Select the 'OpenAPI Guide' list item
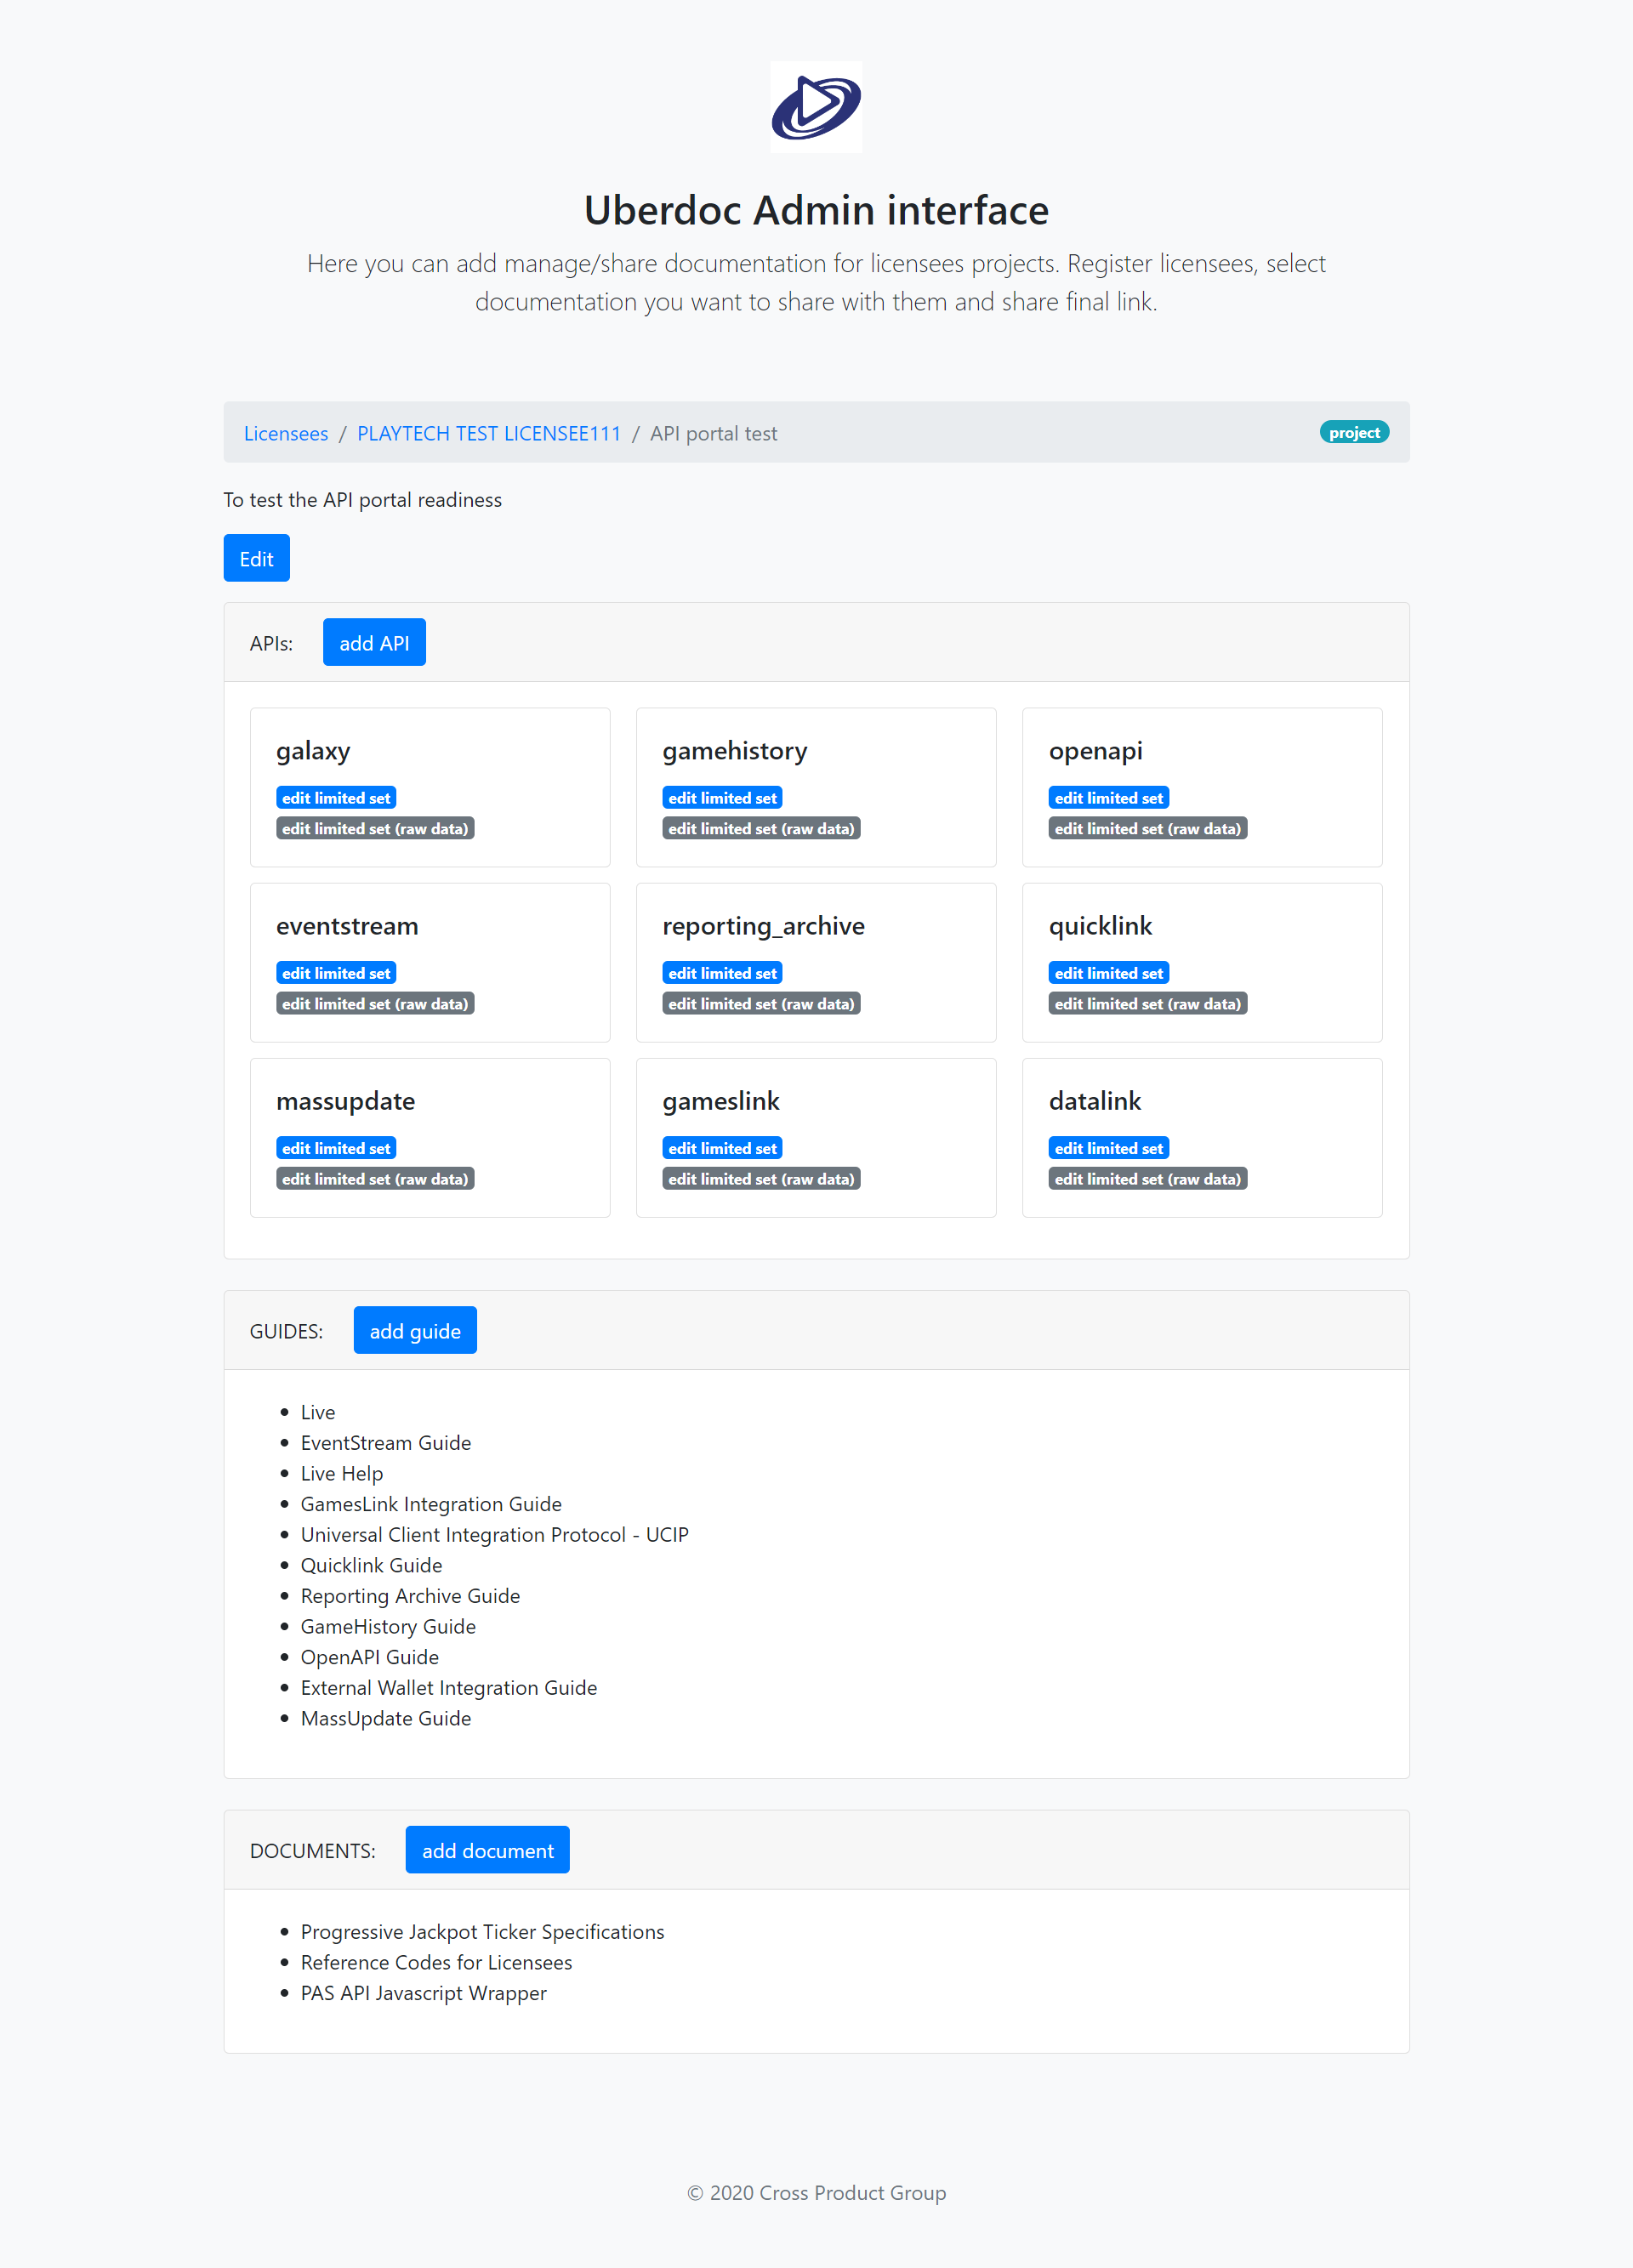Image resolution: width=1633 pixels, height=2268 pixels. 370,1657
